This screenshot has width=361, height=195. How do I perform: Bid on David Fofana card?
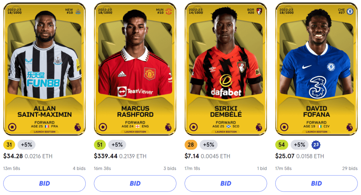(317, 183)
